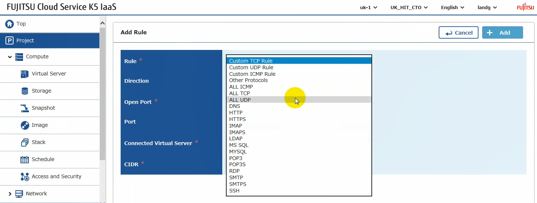Choose HTTP rule option
Viewport: 537px width, 203px height.
299,113
